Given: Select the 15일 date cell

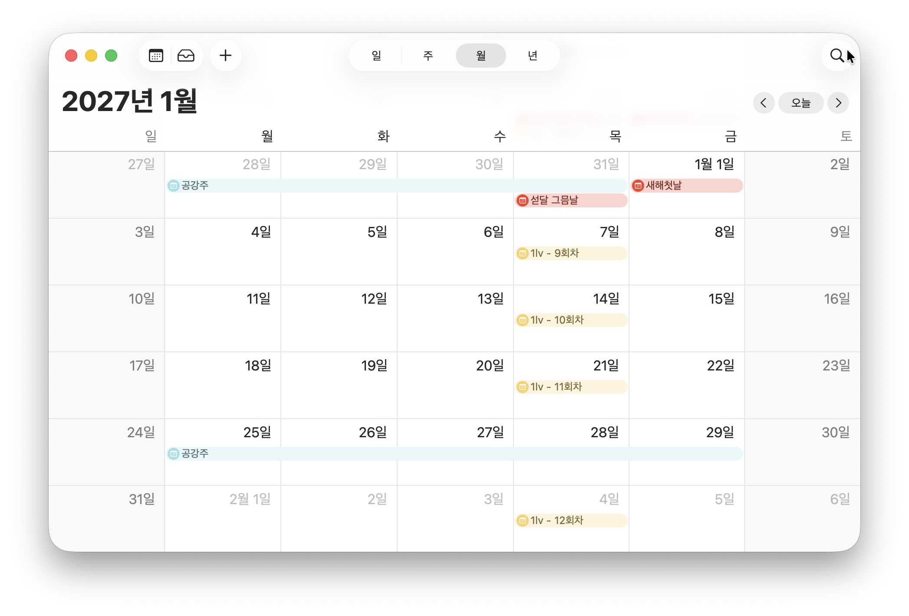Looking at the screenshot, I should (687, 319).
